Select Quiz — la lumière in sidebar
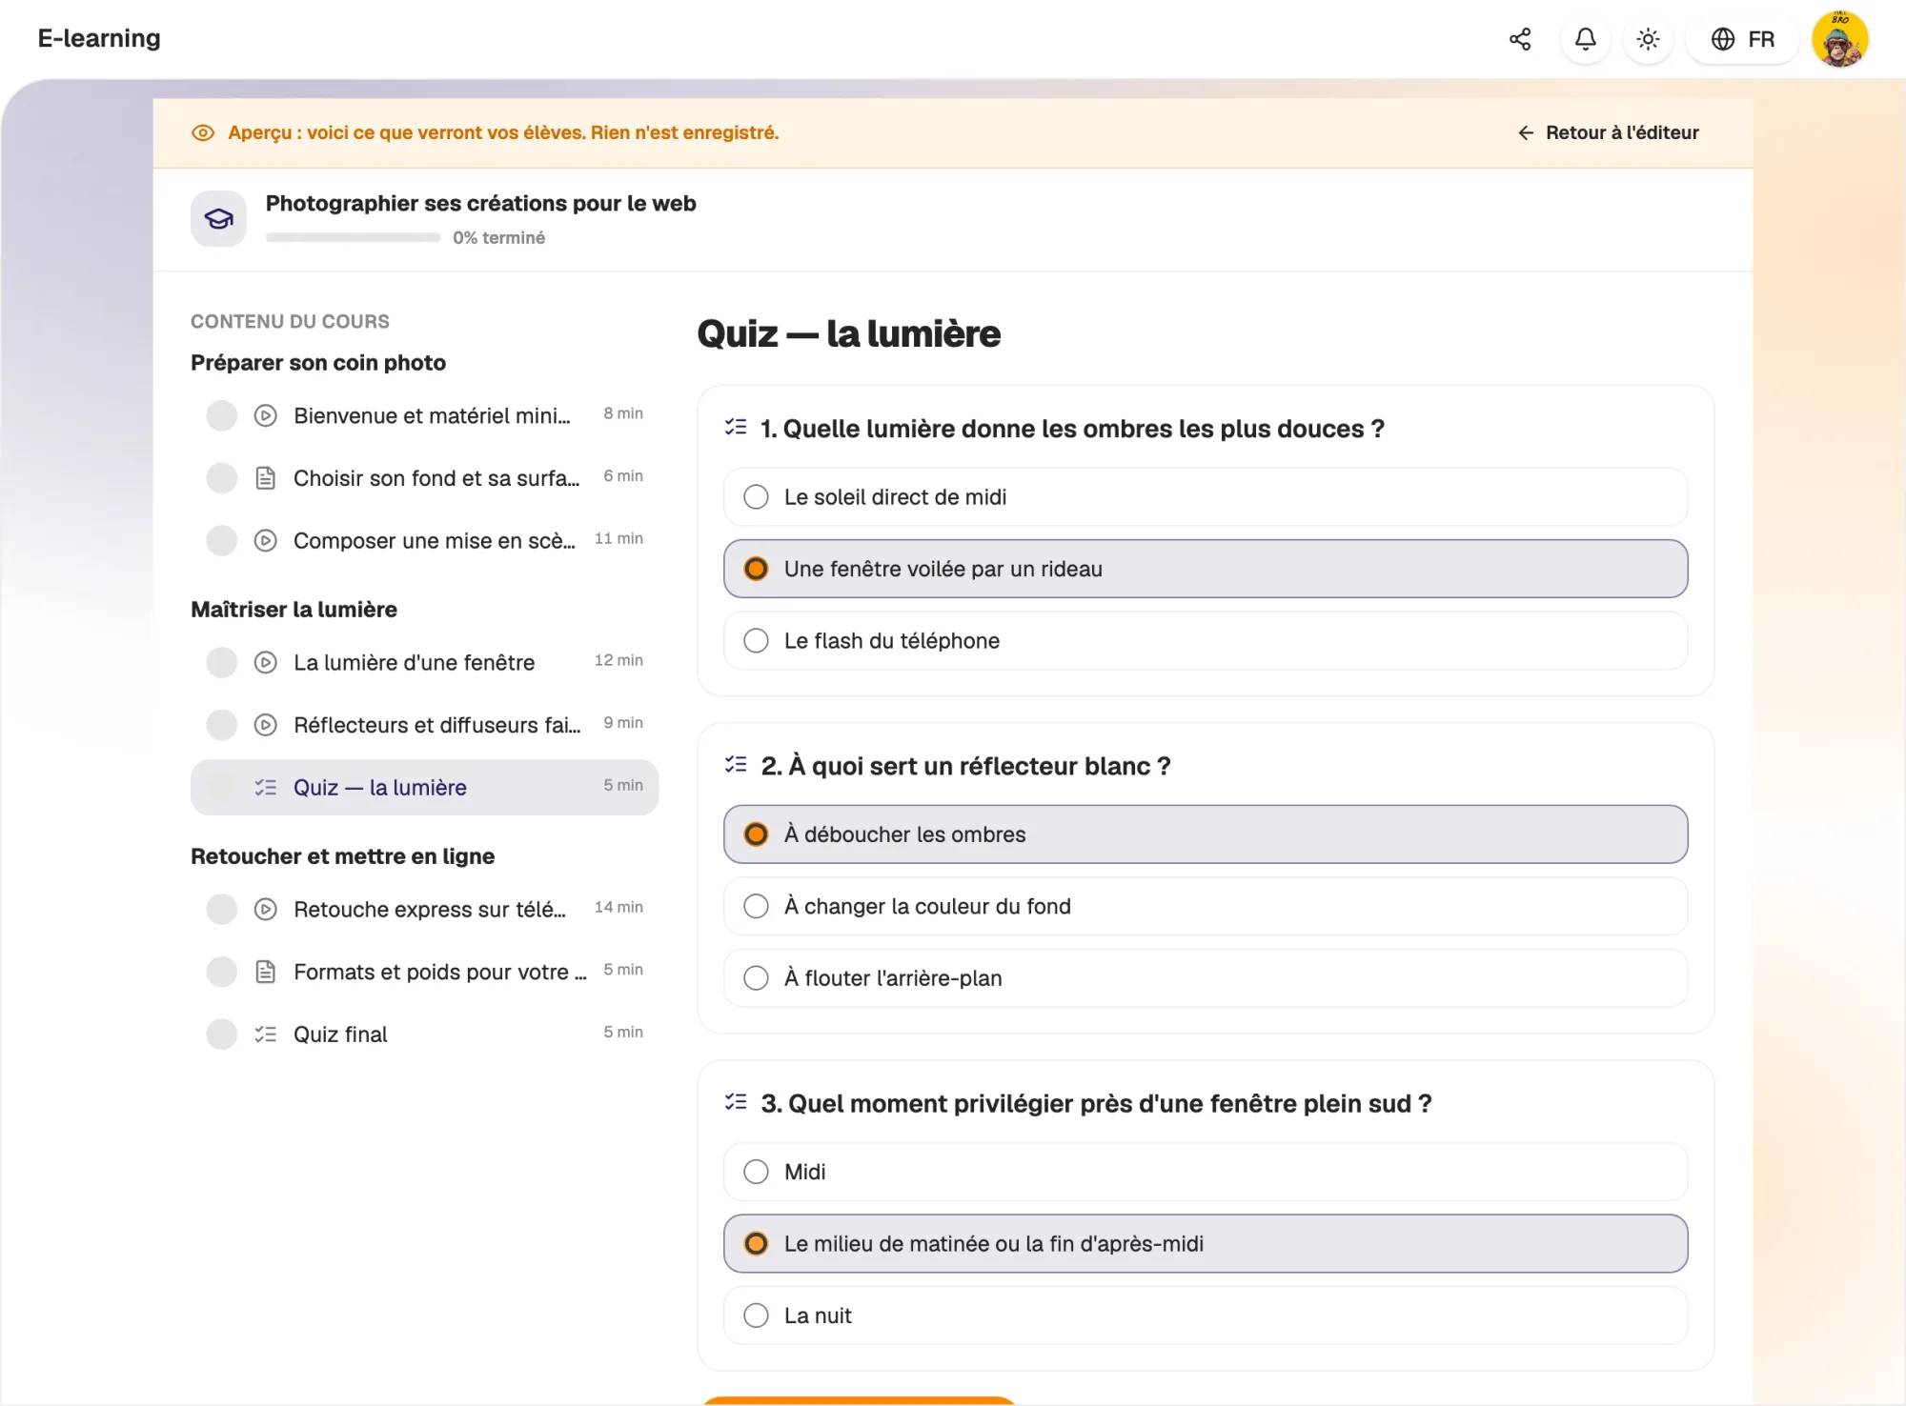Viewport: 1906px width, 1406px height. (x=425, y=787)
